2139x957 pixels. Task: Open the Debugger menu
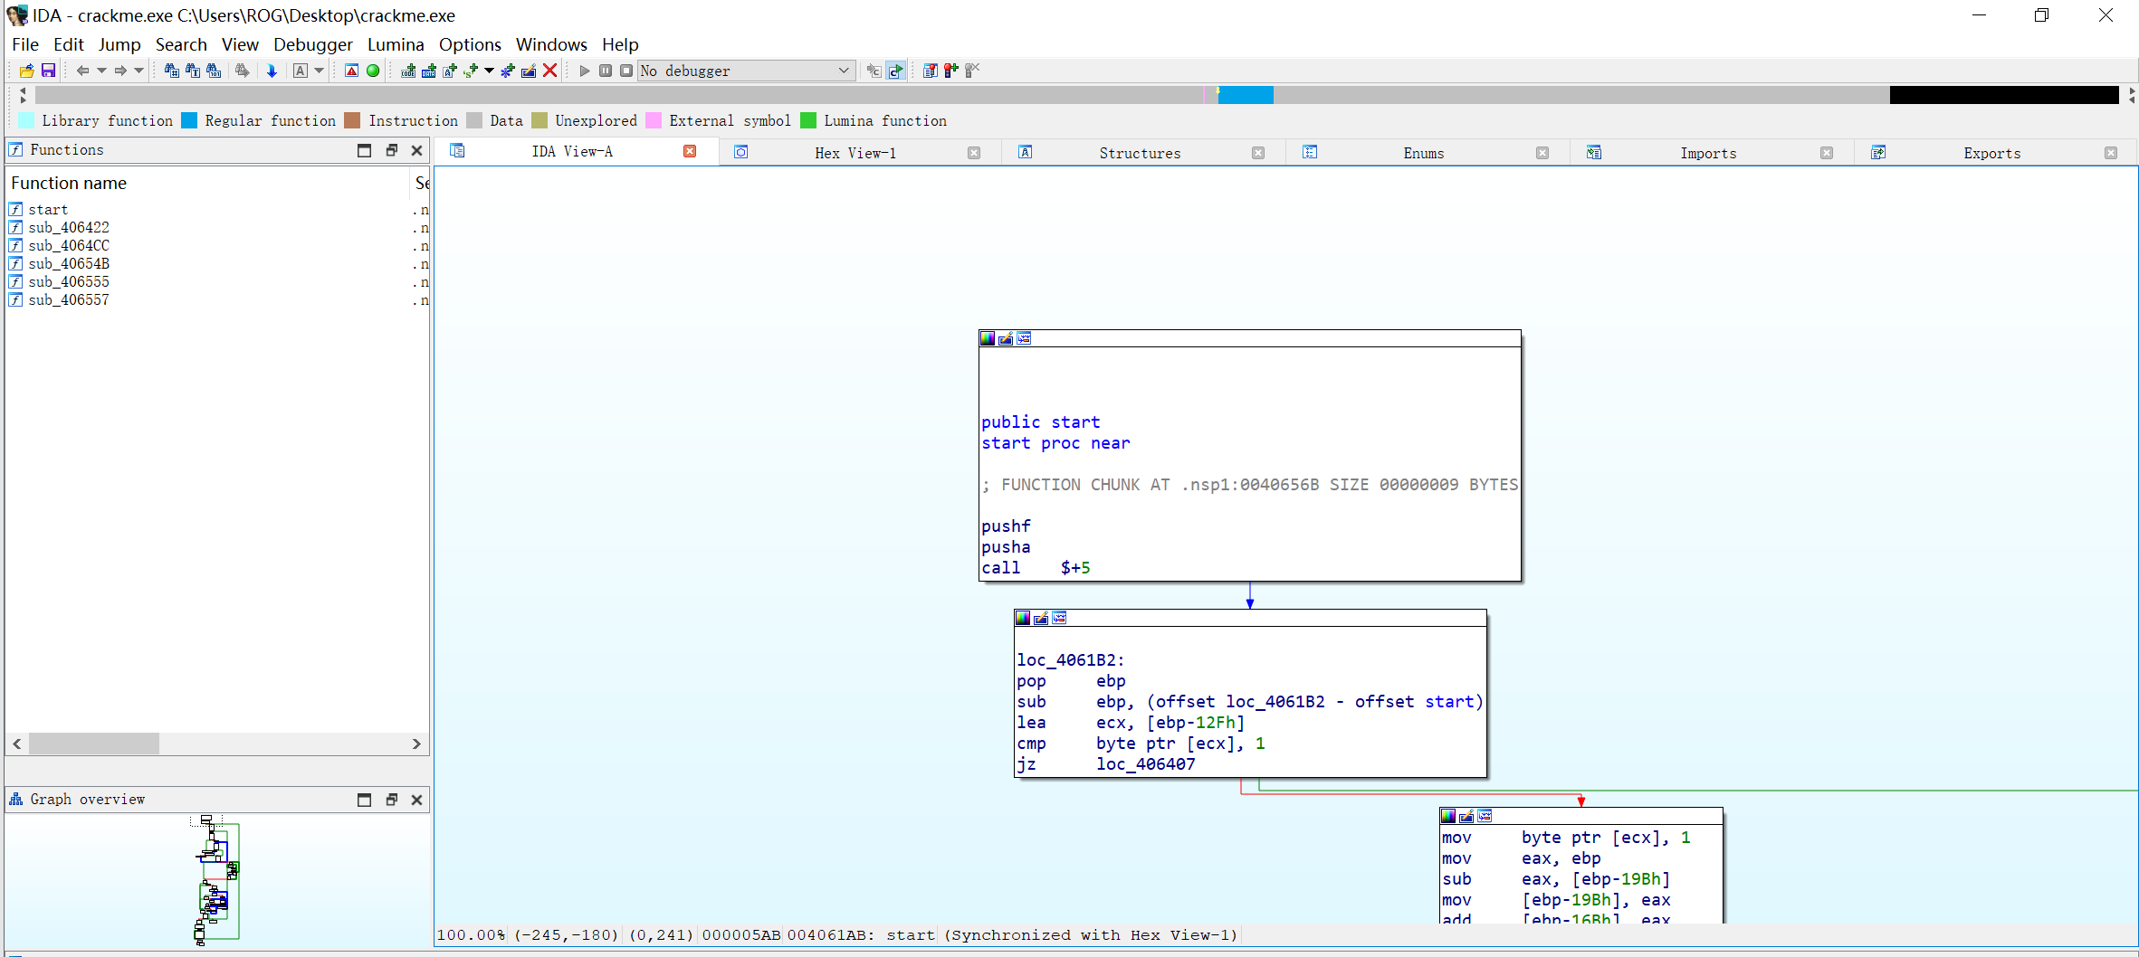click(313, 44)
